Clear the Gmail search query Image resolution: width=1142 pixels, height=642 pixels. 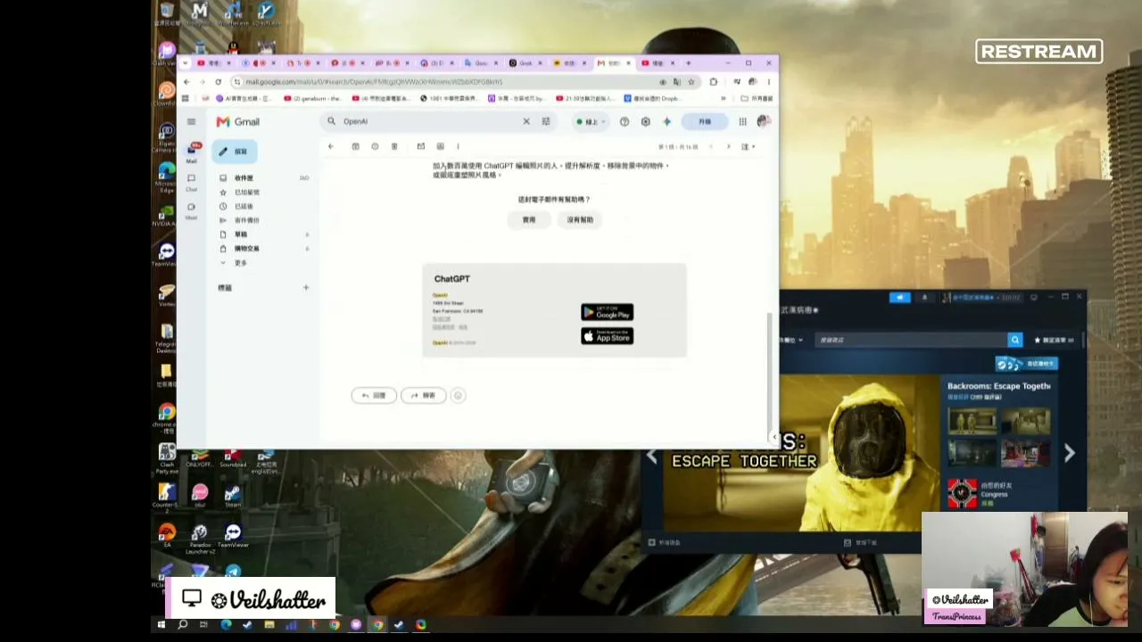(x=525, y=121)
